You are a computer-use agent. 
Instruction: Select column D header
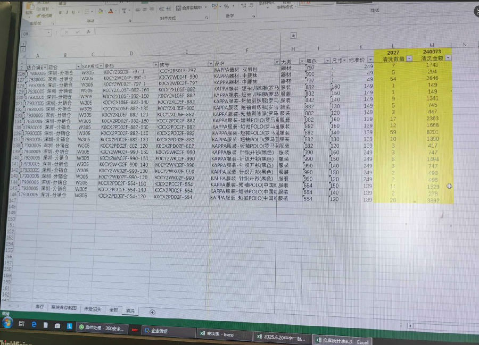(x=131, y=53)
